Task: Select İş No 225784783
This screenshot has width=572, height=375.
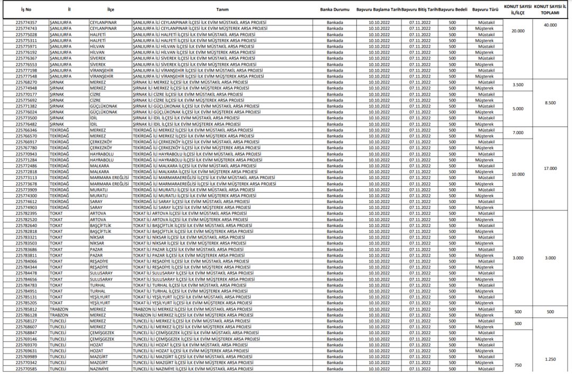Action: pos(26,285)
